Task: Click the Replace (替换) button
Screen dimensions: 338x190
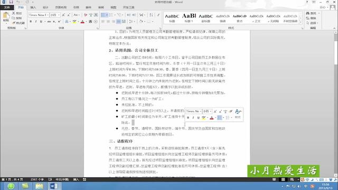Action: tap(311, 18)
